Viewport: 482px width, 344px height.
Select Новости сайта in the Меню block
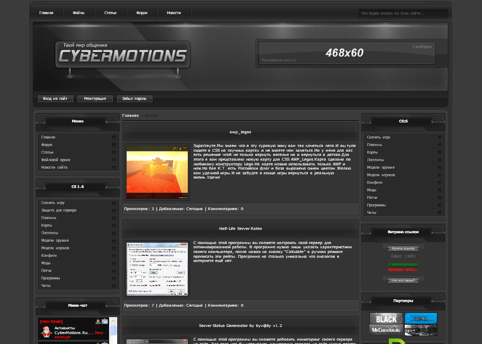pyautogui.click(x=78, y=167)
